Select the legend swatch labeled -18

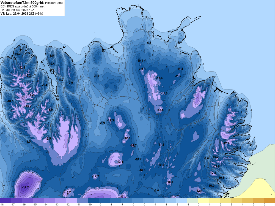(5, 200)
